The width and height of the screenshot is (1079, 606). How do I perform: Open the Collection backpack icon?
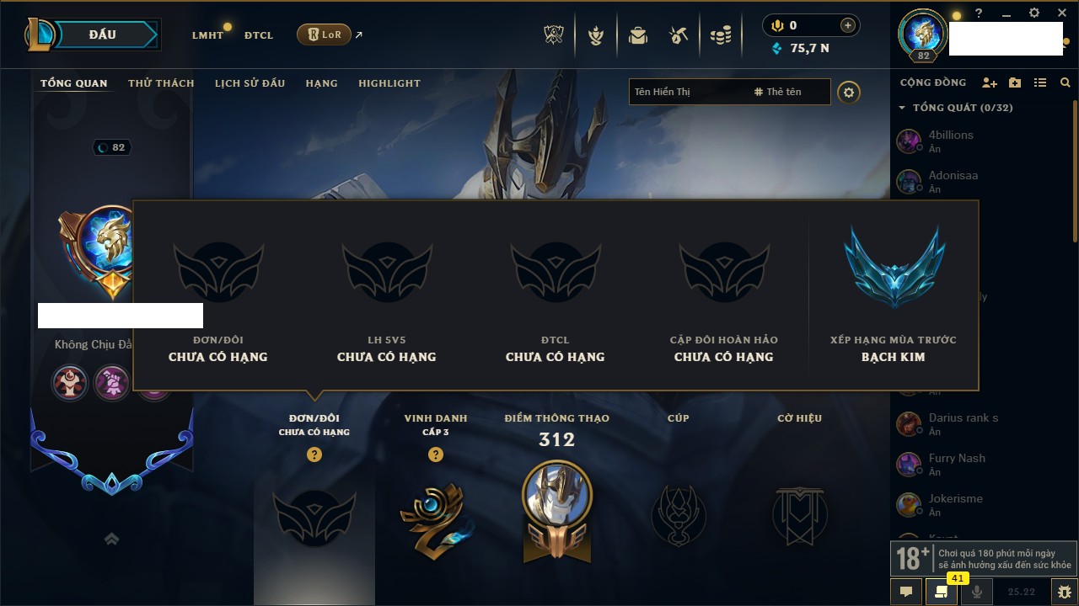637,35
